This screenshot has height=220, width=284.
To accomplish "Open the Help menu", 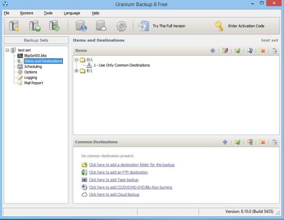I will pyautogui.click(x=96, y=13).
